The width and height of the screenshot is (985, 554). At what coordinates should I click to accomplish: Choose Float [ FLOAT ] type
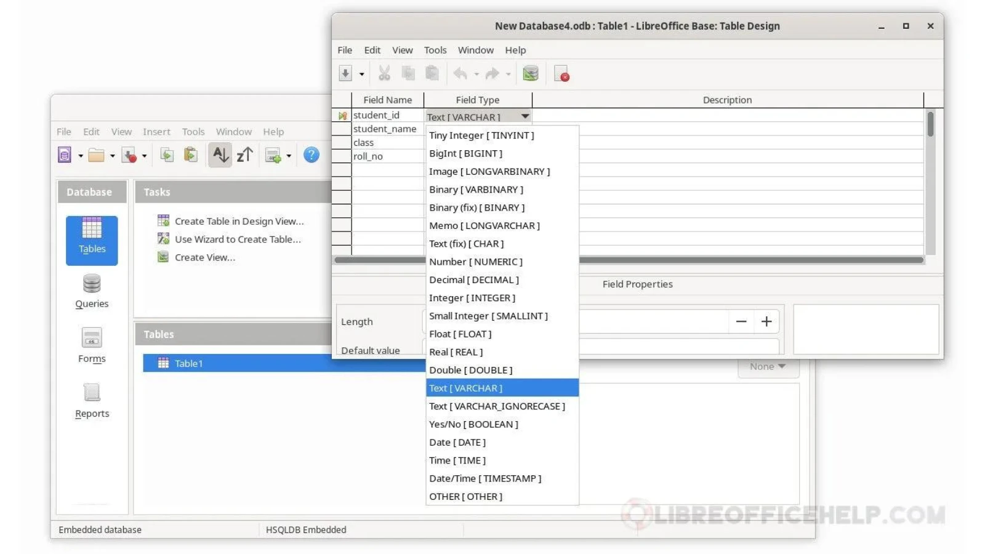pyautogui.click(x=502, y=334)
